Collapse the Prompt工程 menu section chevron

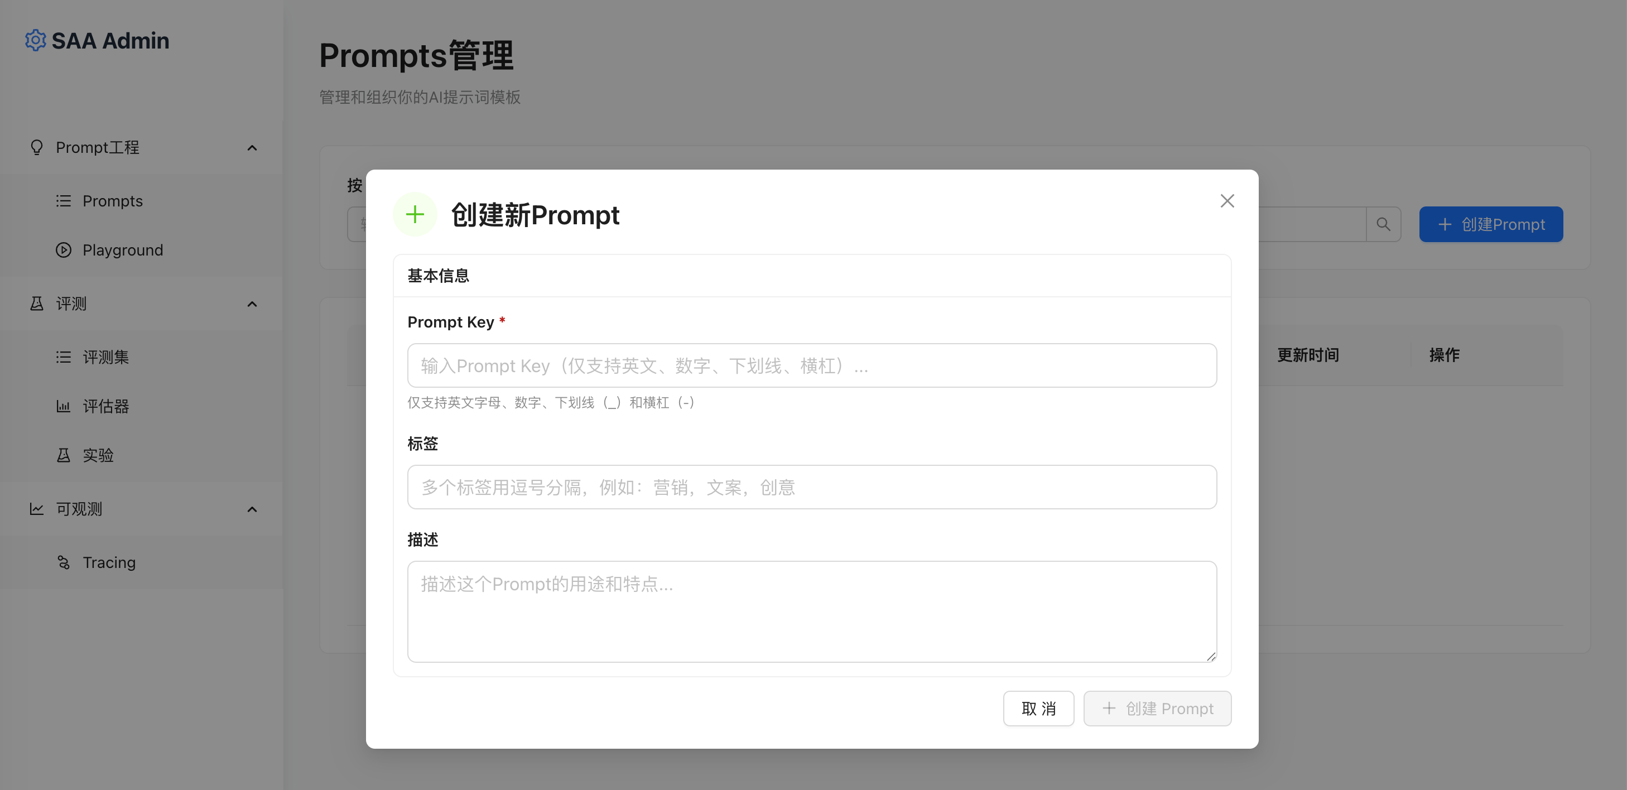pyautogui.click(x=252, y=148)
